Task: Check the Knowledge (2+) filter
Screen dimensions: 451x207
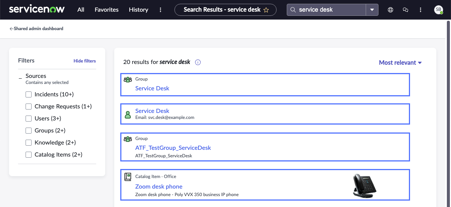Action: [x=29, y=143]
